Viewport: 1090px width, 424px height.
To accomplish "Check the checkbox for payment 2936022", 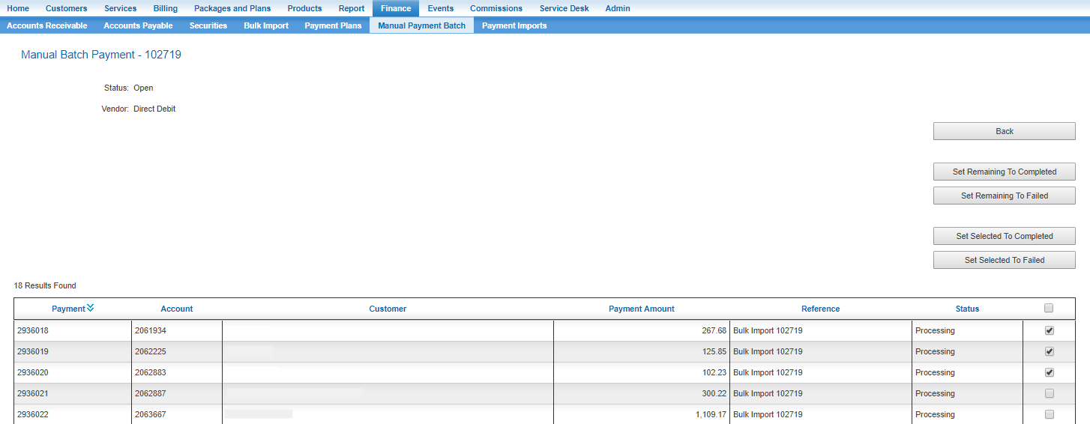I will (x=1049, y=414).
